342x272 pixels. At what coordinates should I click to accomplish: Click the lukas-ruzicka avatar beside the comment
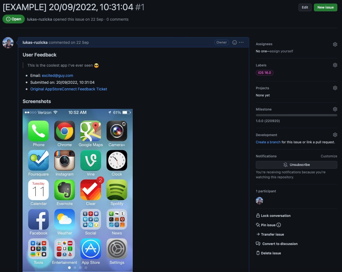coord(8,43)
